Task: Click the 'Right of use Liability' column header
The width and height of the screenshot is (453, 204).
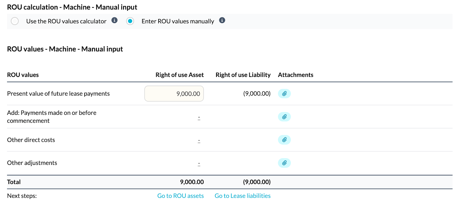Action: point(243,75)
